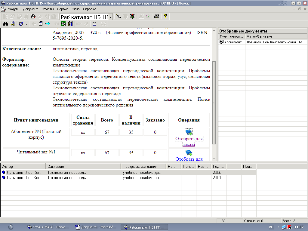The image size is (308, 231).
Task: Click the network computers tray icon
Action: coord(284,227)
